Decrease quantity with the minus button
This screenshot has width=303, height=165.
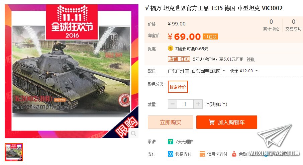[172, 104]
